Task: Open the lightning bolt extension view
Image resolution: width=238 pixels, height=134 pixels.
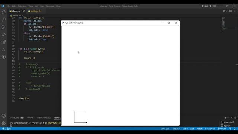Action: click(4, 57)
